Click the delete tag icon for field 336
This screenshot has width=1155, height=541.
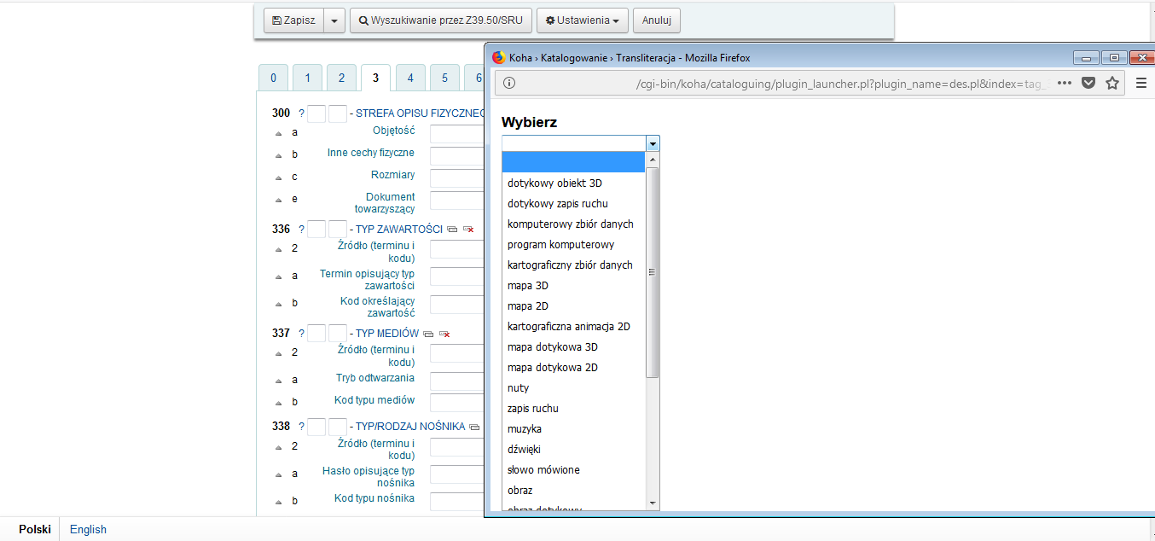[x=467, y=230]
